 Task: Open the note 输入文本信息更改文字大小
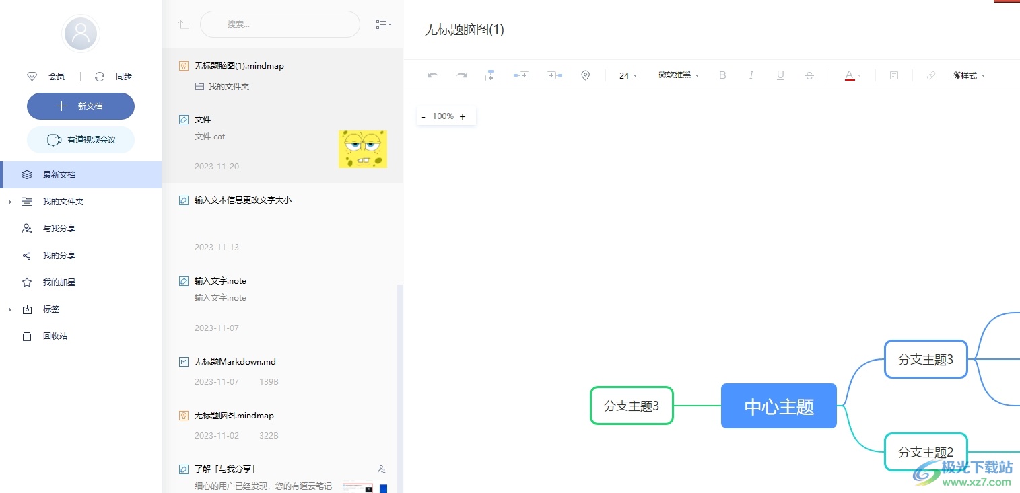243,200
